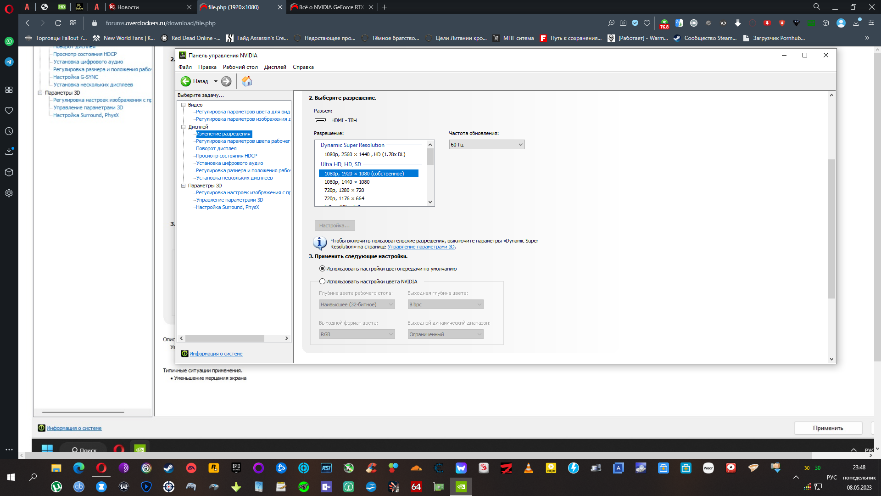
Task: Open Opera sidebar settings gear icon
Action: coord(9,193)
